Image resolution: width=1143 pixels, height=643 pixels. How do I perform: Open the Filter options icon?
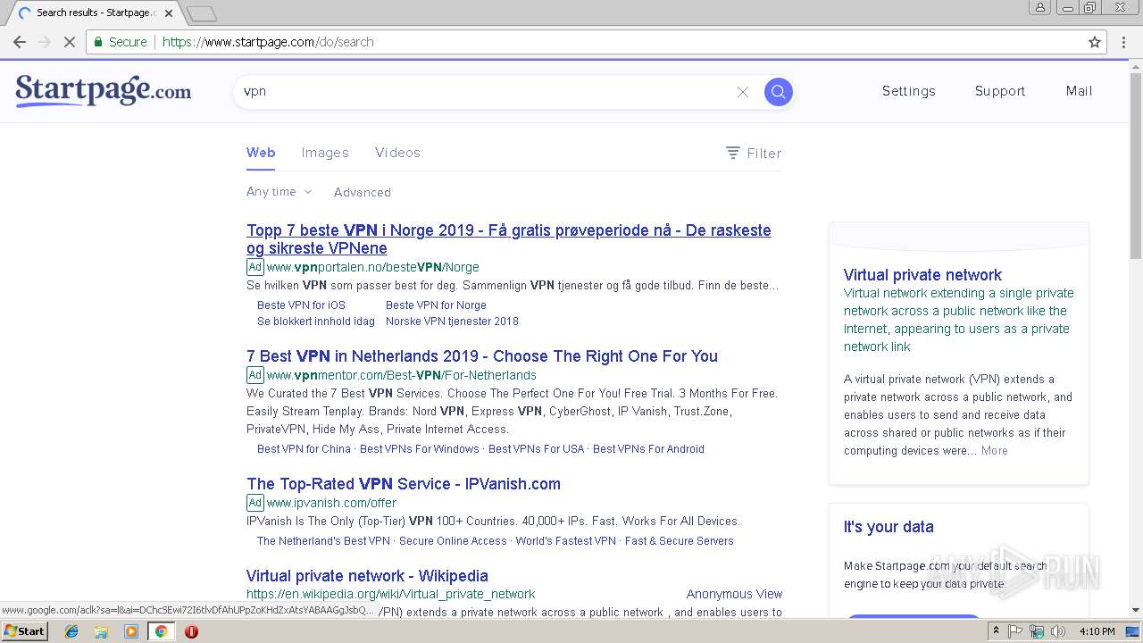click(x=732, y=153)
